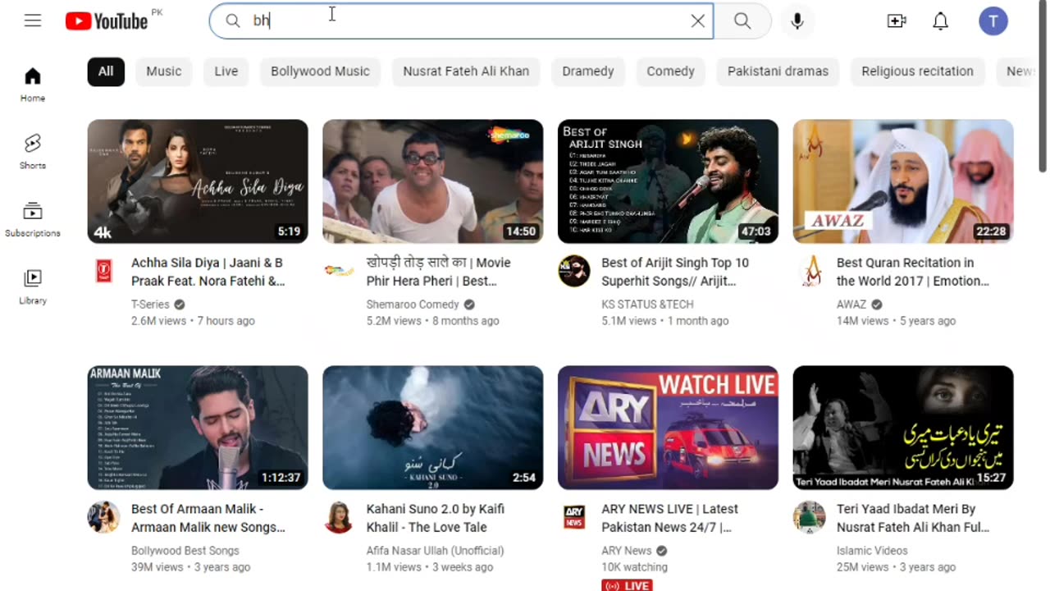The width and height of the screenshot is (1050, 591).
Task: Select the Pakistani dramas chip
Action: click(778, 71)
